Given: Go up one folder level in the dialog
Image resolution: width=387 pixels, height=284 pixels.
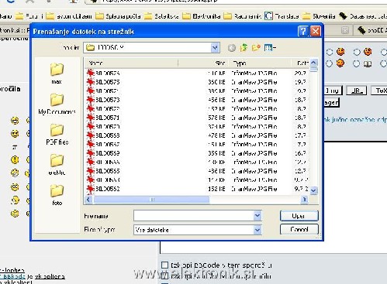Looking at the screenshot, I should click(x=244, y=48).
